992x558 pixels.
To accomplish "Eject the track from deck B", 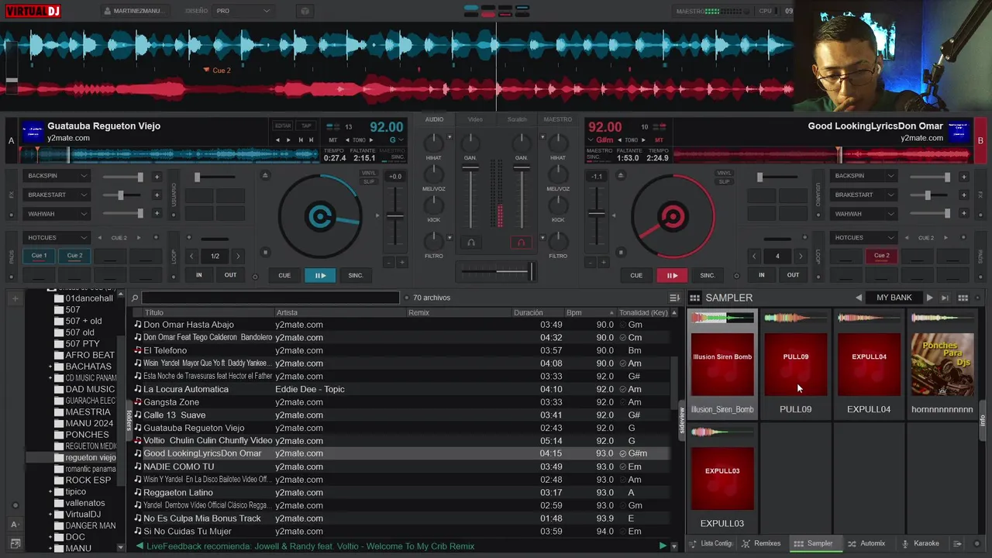I will 620,176.
